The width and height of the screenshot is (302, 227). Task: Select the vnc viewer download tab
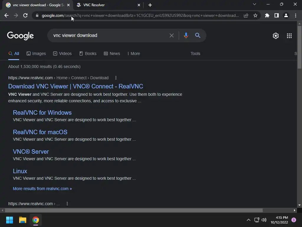click(38, 5)
